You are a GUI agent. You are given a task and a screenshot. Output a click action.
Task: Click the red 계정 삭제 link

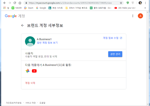pyautogui.click(x=30, y=83)
